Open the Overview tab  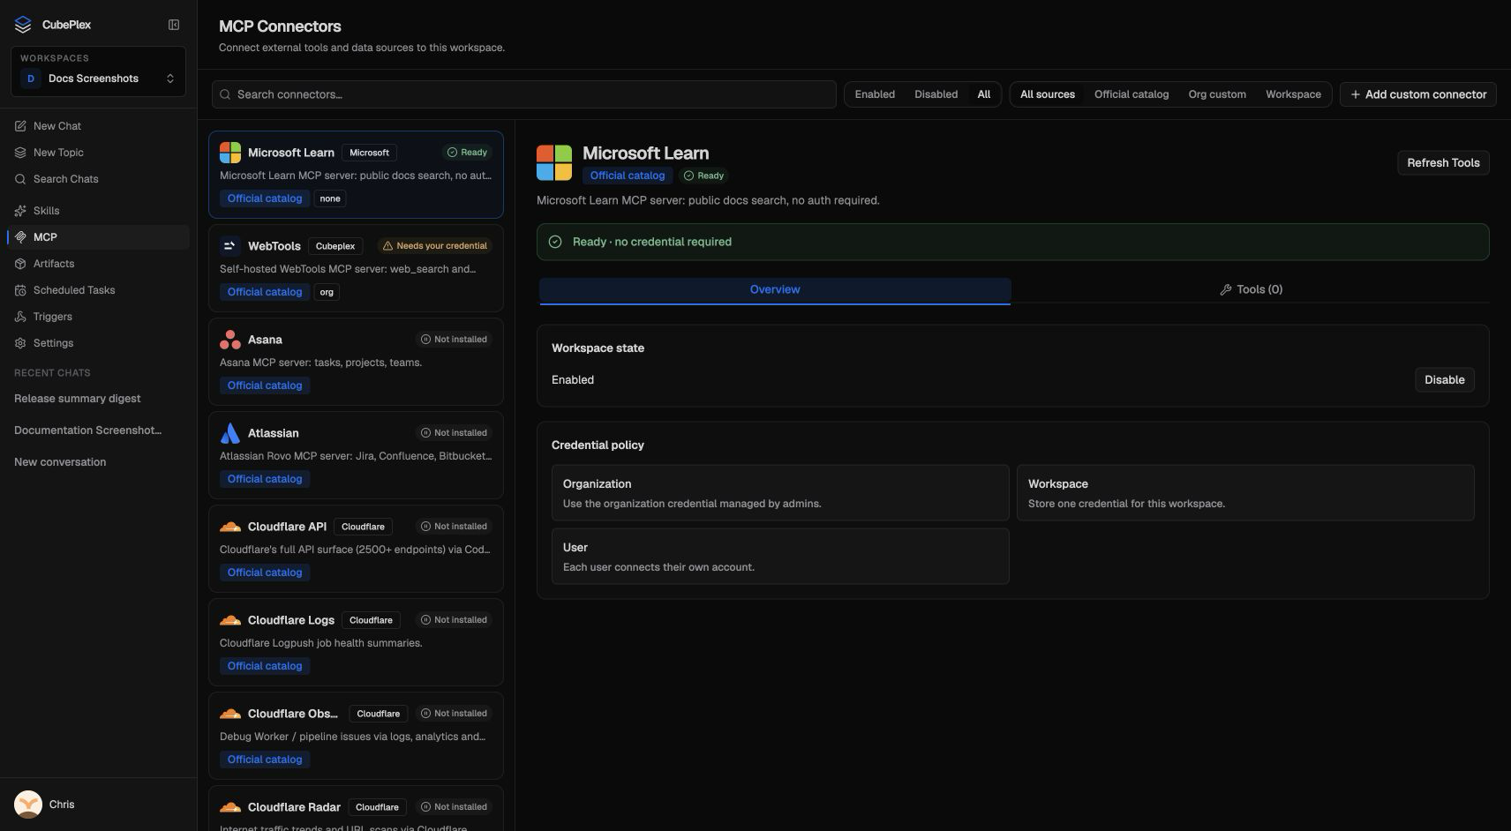click(x=775, y=290)
